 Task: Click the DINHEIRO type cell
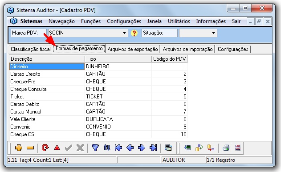pos(118,66)
